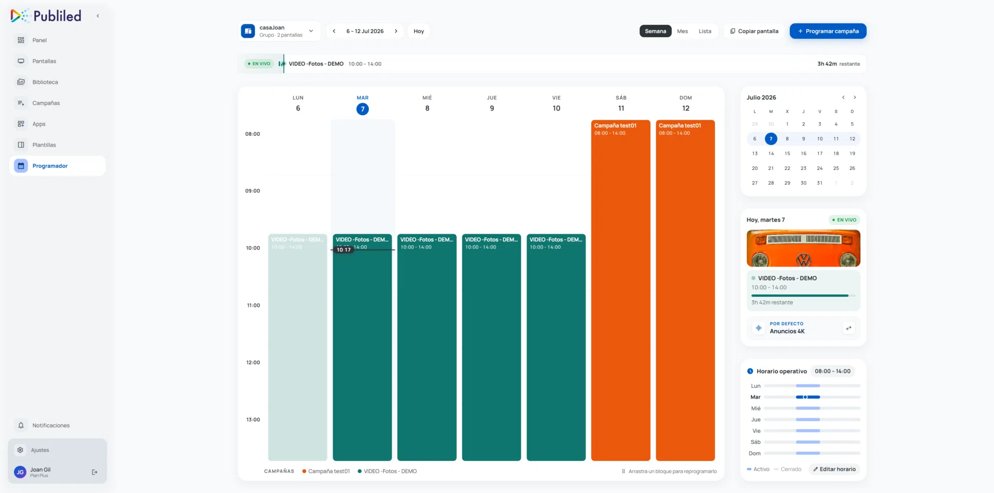Screen dimensions: 994x493
Task: Click the logout icon beside Joan Gil
Action: point(95,472)
